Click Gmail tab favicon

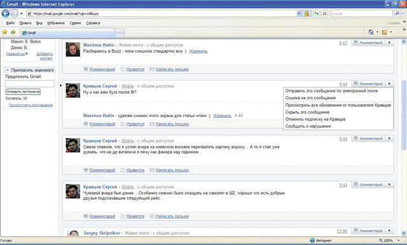click(24, 32)
